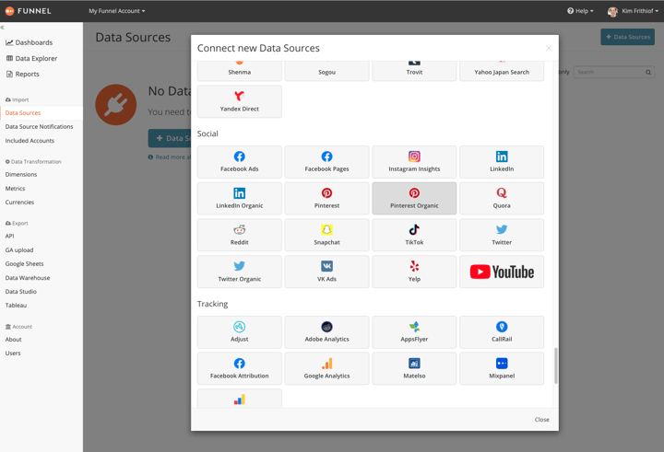Select the Trovit data source tile

[414, 71]
